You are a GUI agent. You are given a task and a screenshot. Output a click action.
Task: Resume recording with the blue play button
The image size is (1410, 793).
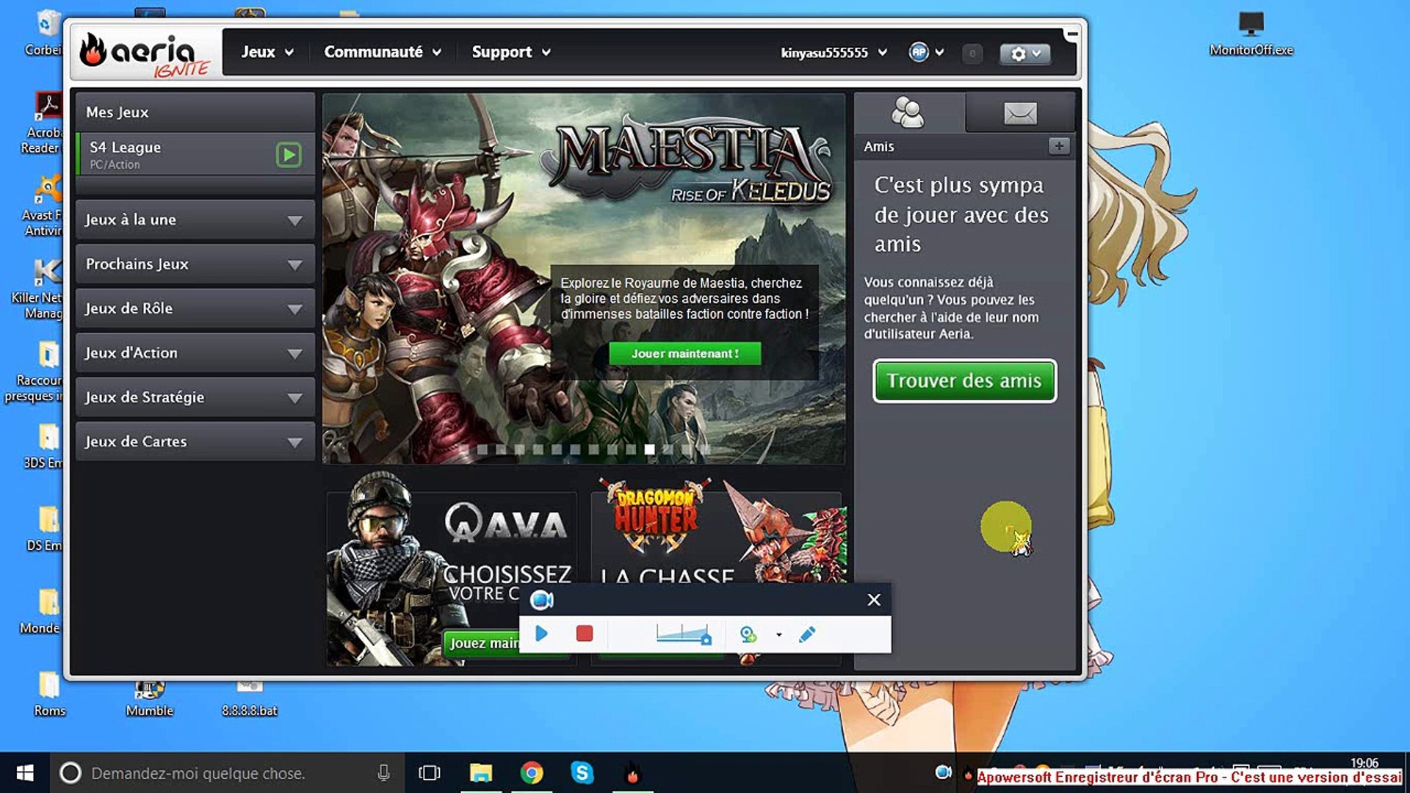(x=542, y=634)
